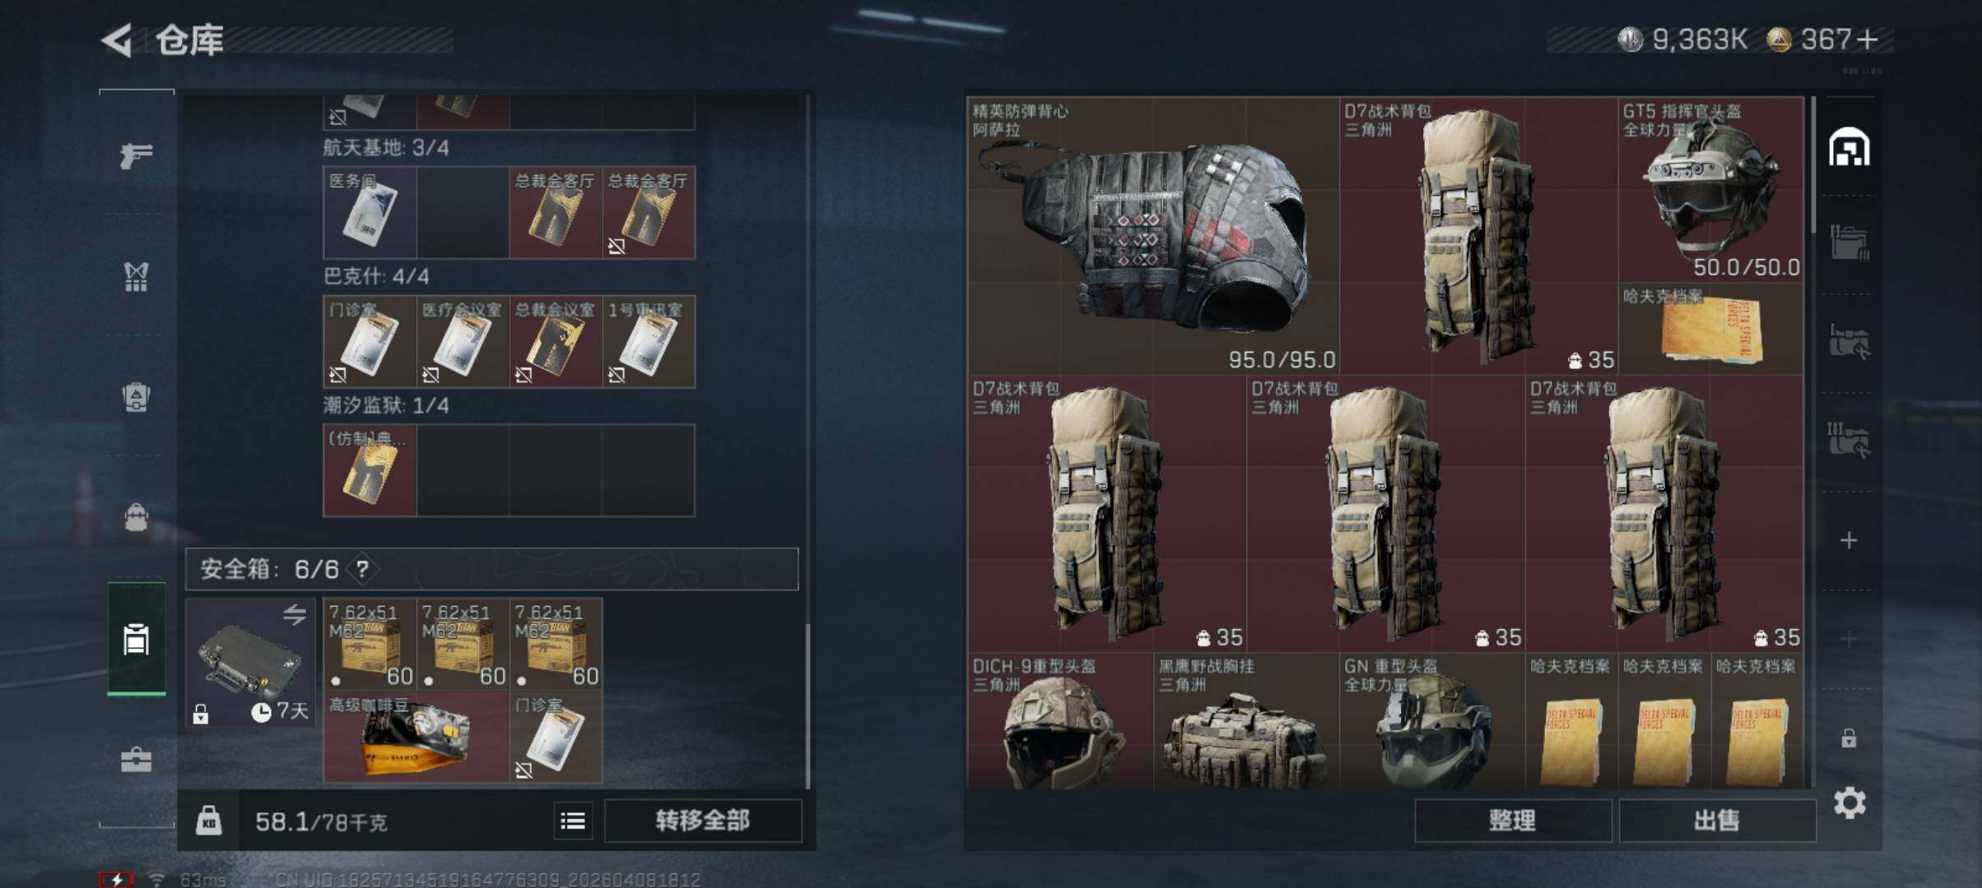This screenshot has width=1982, height=888.
Task: Open warehouse settings gear icon
Action: [1849, 802]
